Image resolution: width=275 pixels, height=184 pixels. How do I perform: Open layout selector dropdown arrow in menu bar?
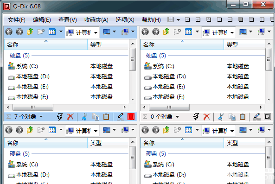coord(178,20)
